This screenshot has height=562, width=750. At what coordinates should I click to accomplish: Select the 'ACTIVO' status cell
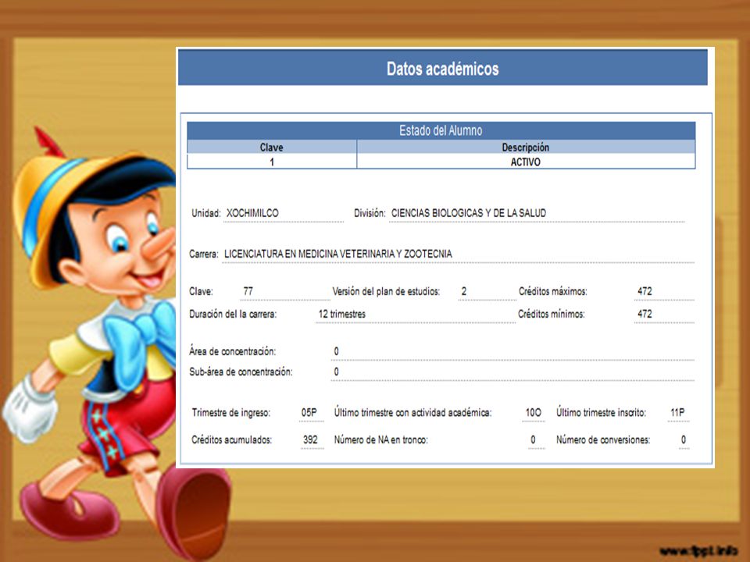tap(525, 162)
